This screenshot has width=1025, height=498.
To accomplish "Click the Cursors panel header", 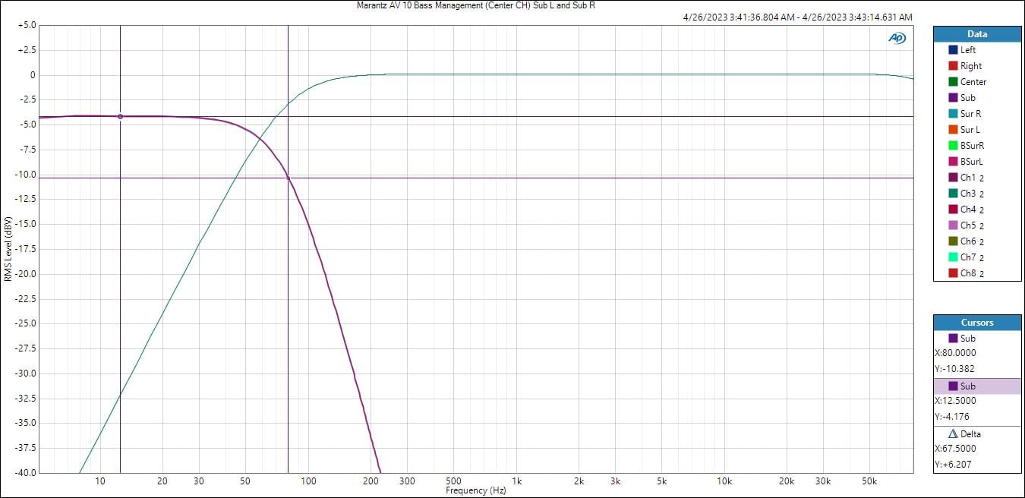I will pyautogui.click(x=977, y=323).
